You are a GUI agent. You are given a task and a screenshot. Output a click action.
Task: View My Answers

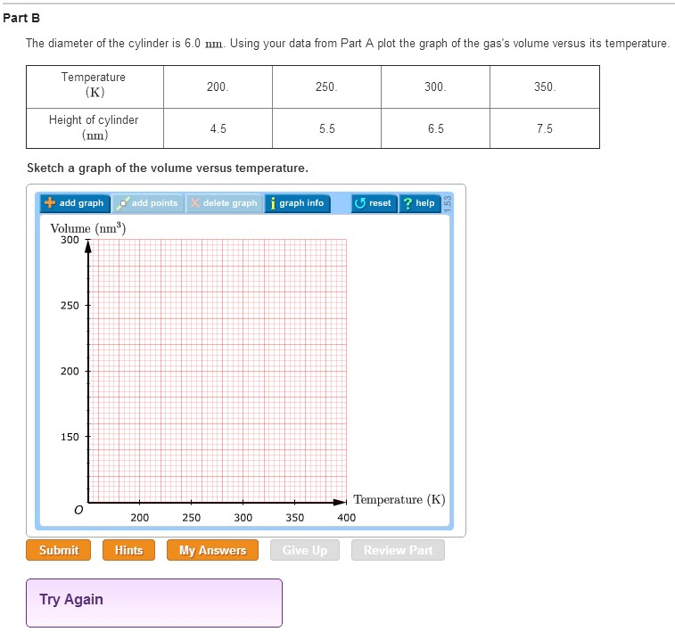point(212,550)
